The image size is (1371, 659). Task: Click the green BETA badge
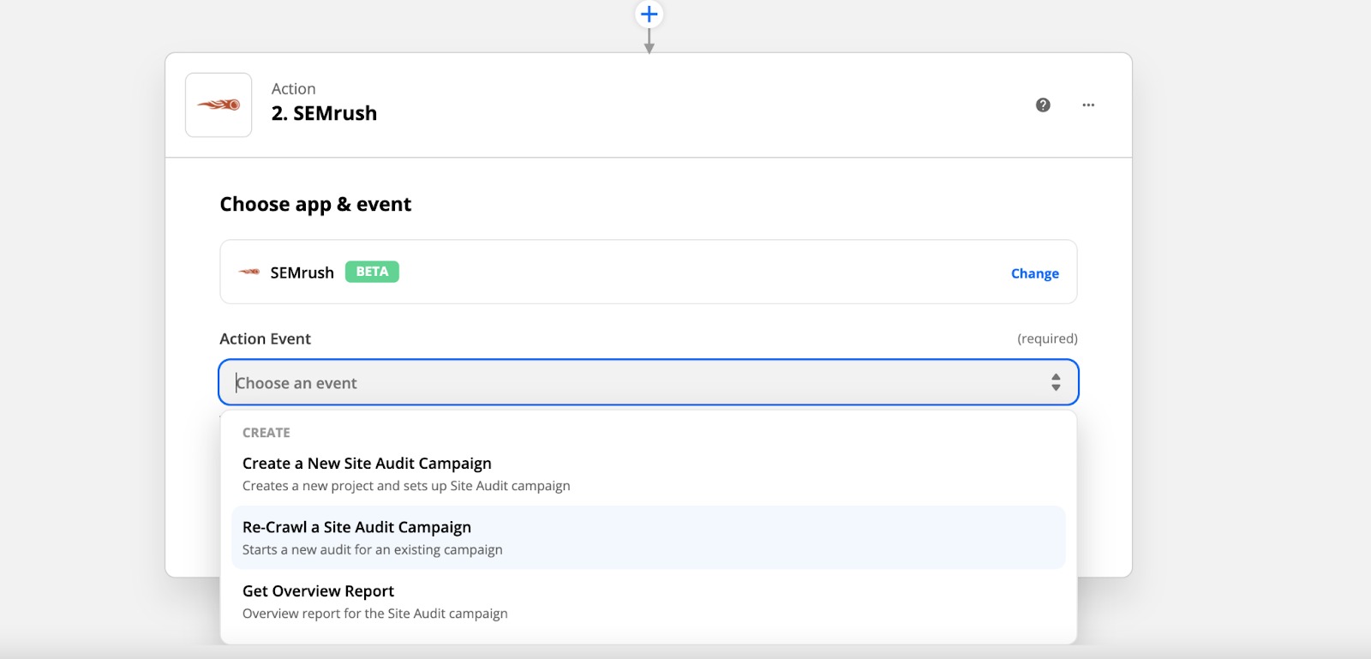coord(372,272)
